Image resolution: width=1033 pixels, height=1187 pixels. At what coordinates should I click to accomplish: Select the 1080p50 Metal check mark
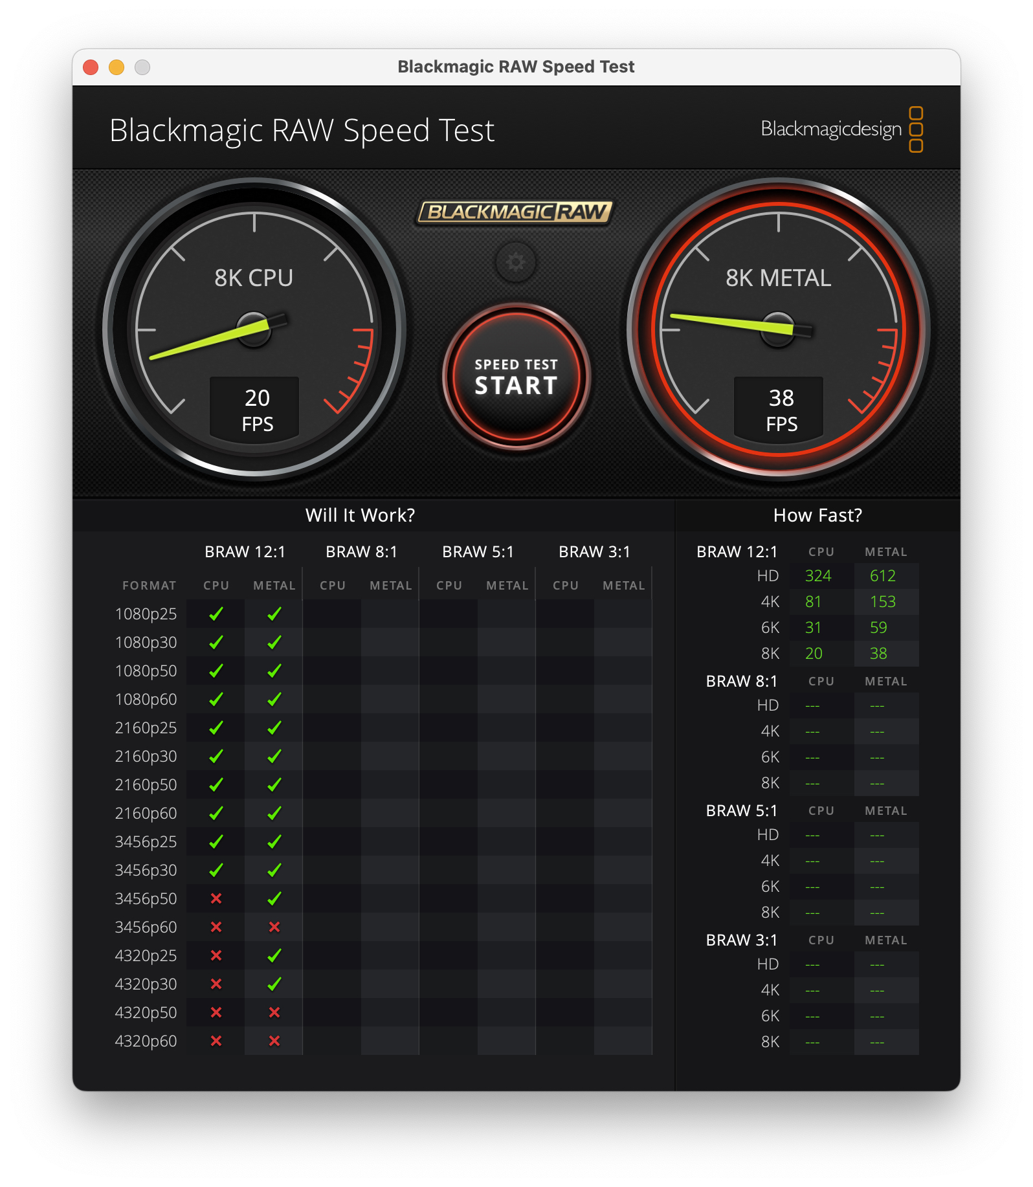coord(274,671)
